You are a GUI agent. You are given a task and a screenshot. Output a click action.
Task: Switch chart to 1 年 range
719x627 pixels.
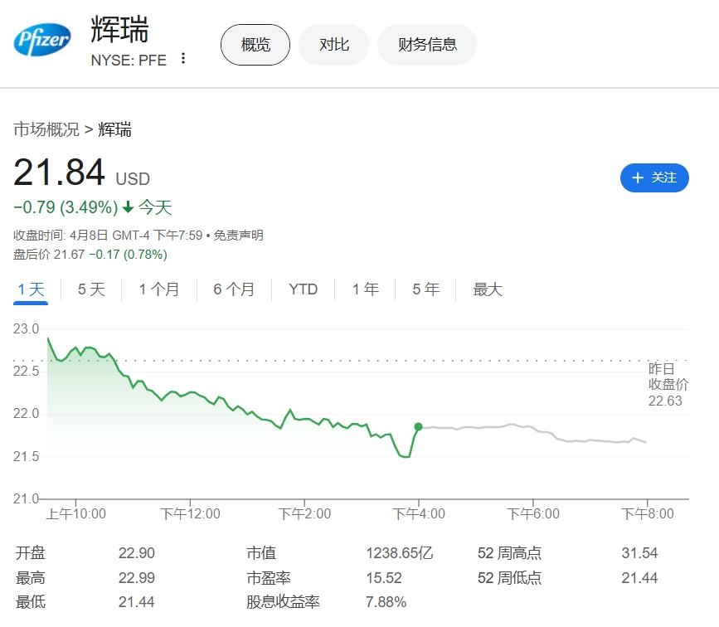pyautogui.click(x=366, y=289)
